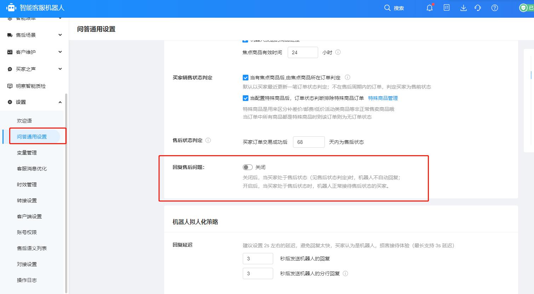The width and height of the screenshot is (534, 294).
Task: Click the 回复延迟 label
Action: pos(183,245)
